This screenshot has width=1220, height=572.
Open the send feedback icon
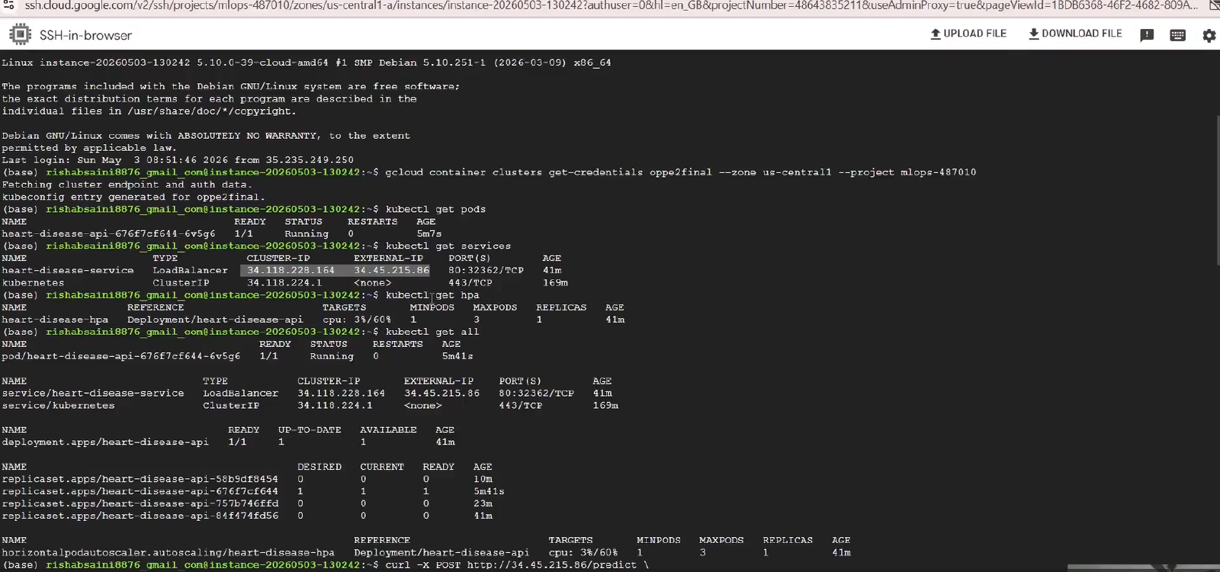(x=1147, y=35)
